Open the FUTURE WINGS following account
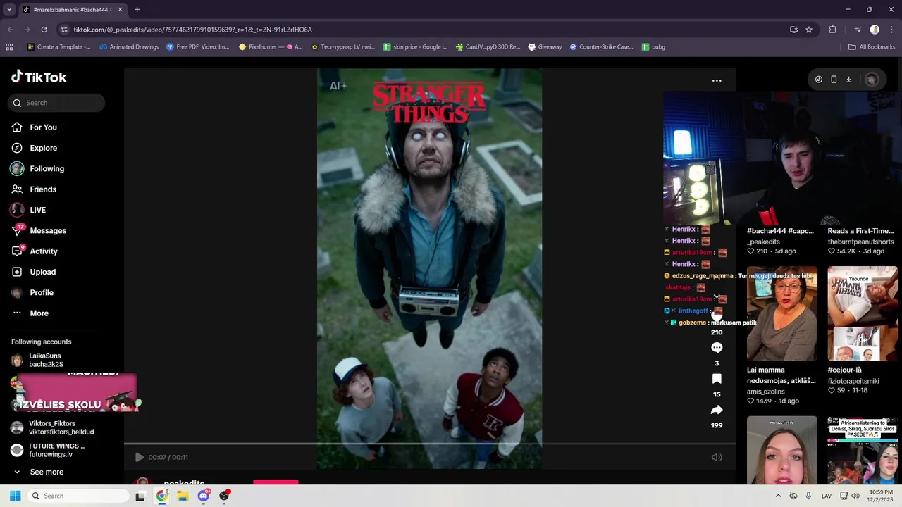Image resolution: width=902 pixels, height=507 pixels. coord(48,450)
